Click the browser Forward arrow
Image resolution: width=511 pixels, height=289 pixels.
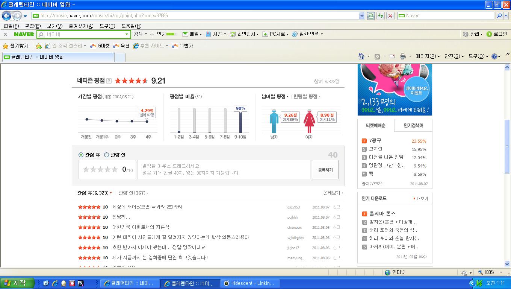pos(17,16)
